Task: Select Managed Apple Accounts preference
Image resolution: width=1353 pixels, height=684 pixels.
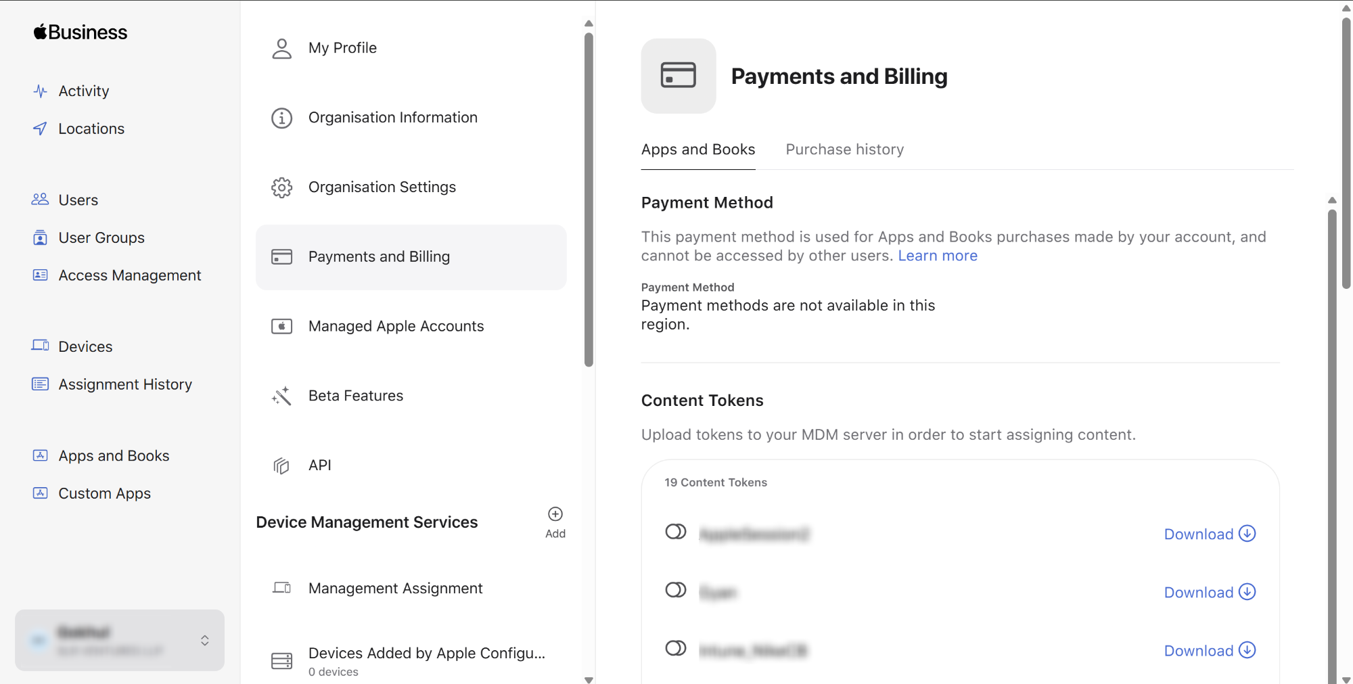Action: 411,326
